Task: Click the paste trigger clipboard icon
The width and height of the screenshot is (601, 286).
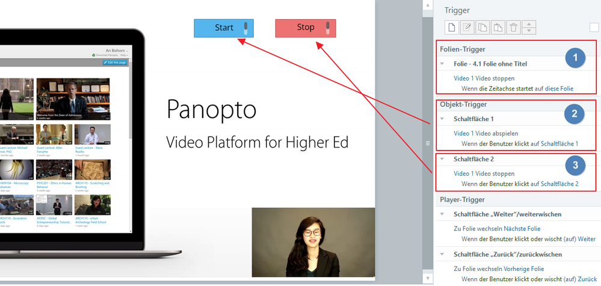Action: point(498,28)
